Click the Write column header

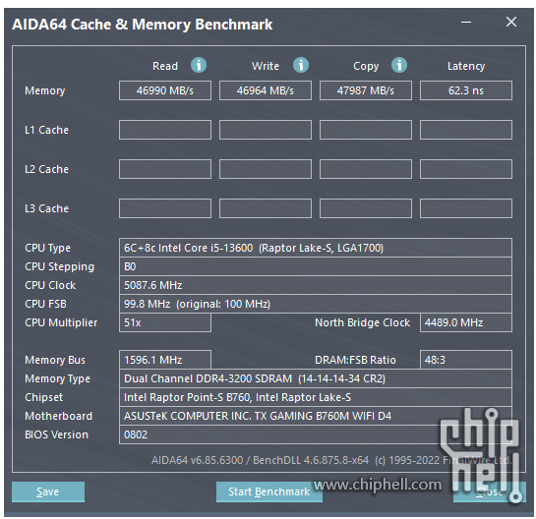266,66
